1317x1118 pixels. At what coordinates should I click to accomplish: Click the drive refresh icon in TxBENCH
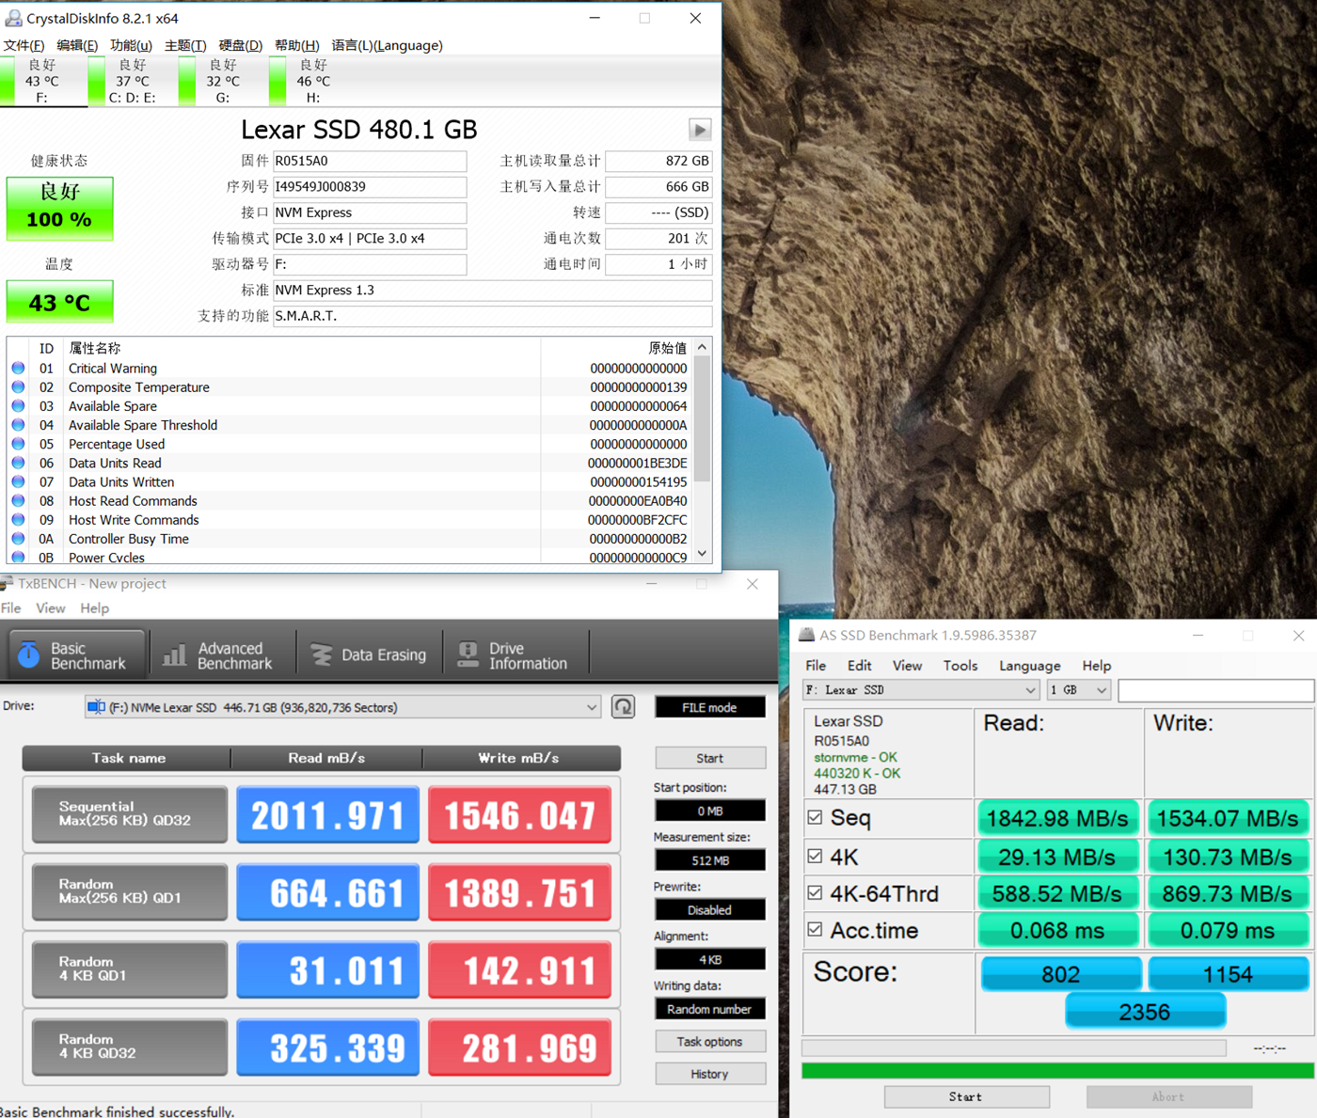coord(623,707)
